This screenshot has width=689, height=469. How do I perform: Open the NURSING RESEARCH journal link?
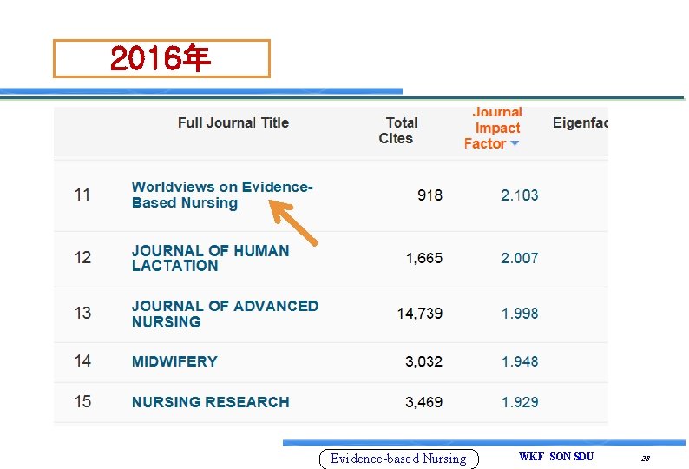pos(211,401)
